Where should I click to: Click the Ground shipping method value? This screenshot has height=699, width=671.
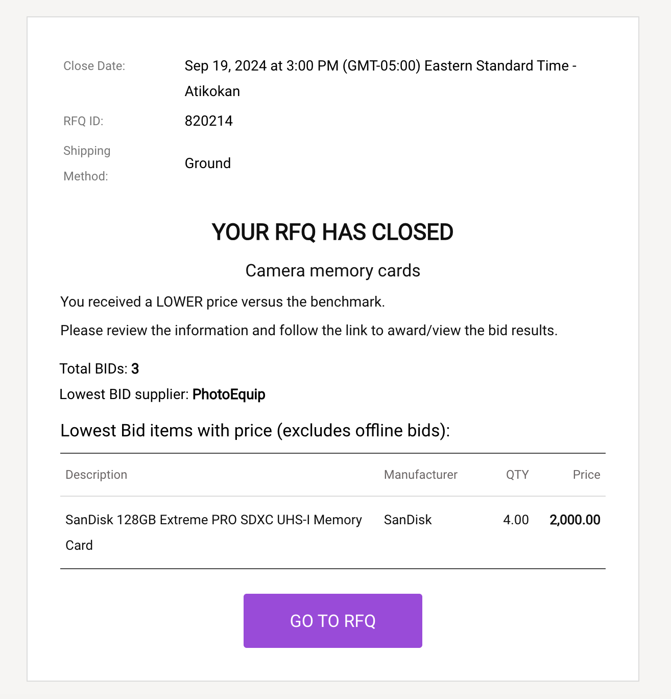[x=208, y=164]
